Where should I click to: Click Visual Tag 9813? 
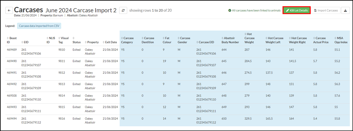[62, 84]
